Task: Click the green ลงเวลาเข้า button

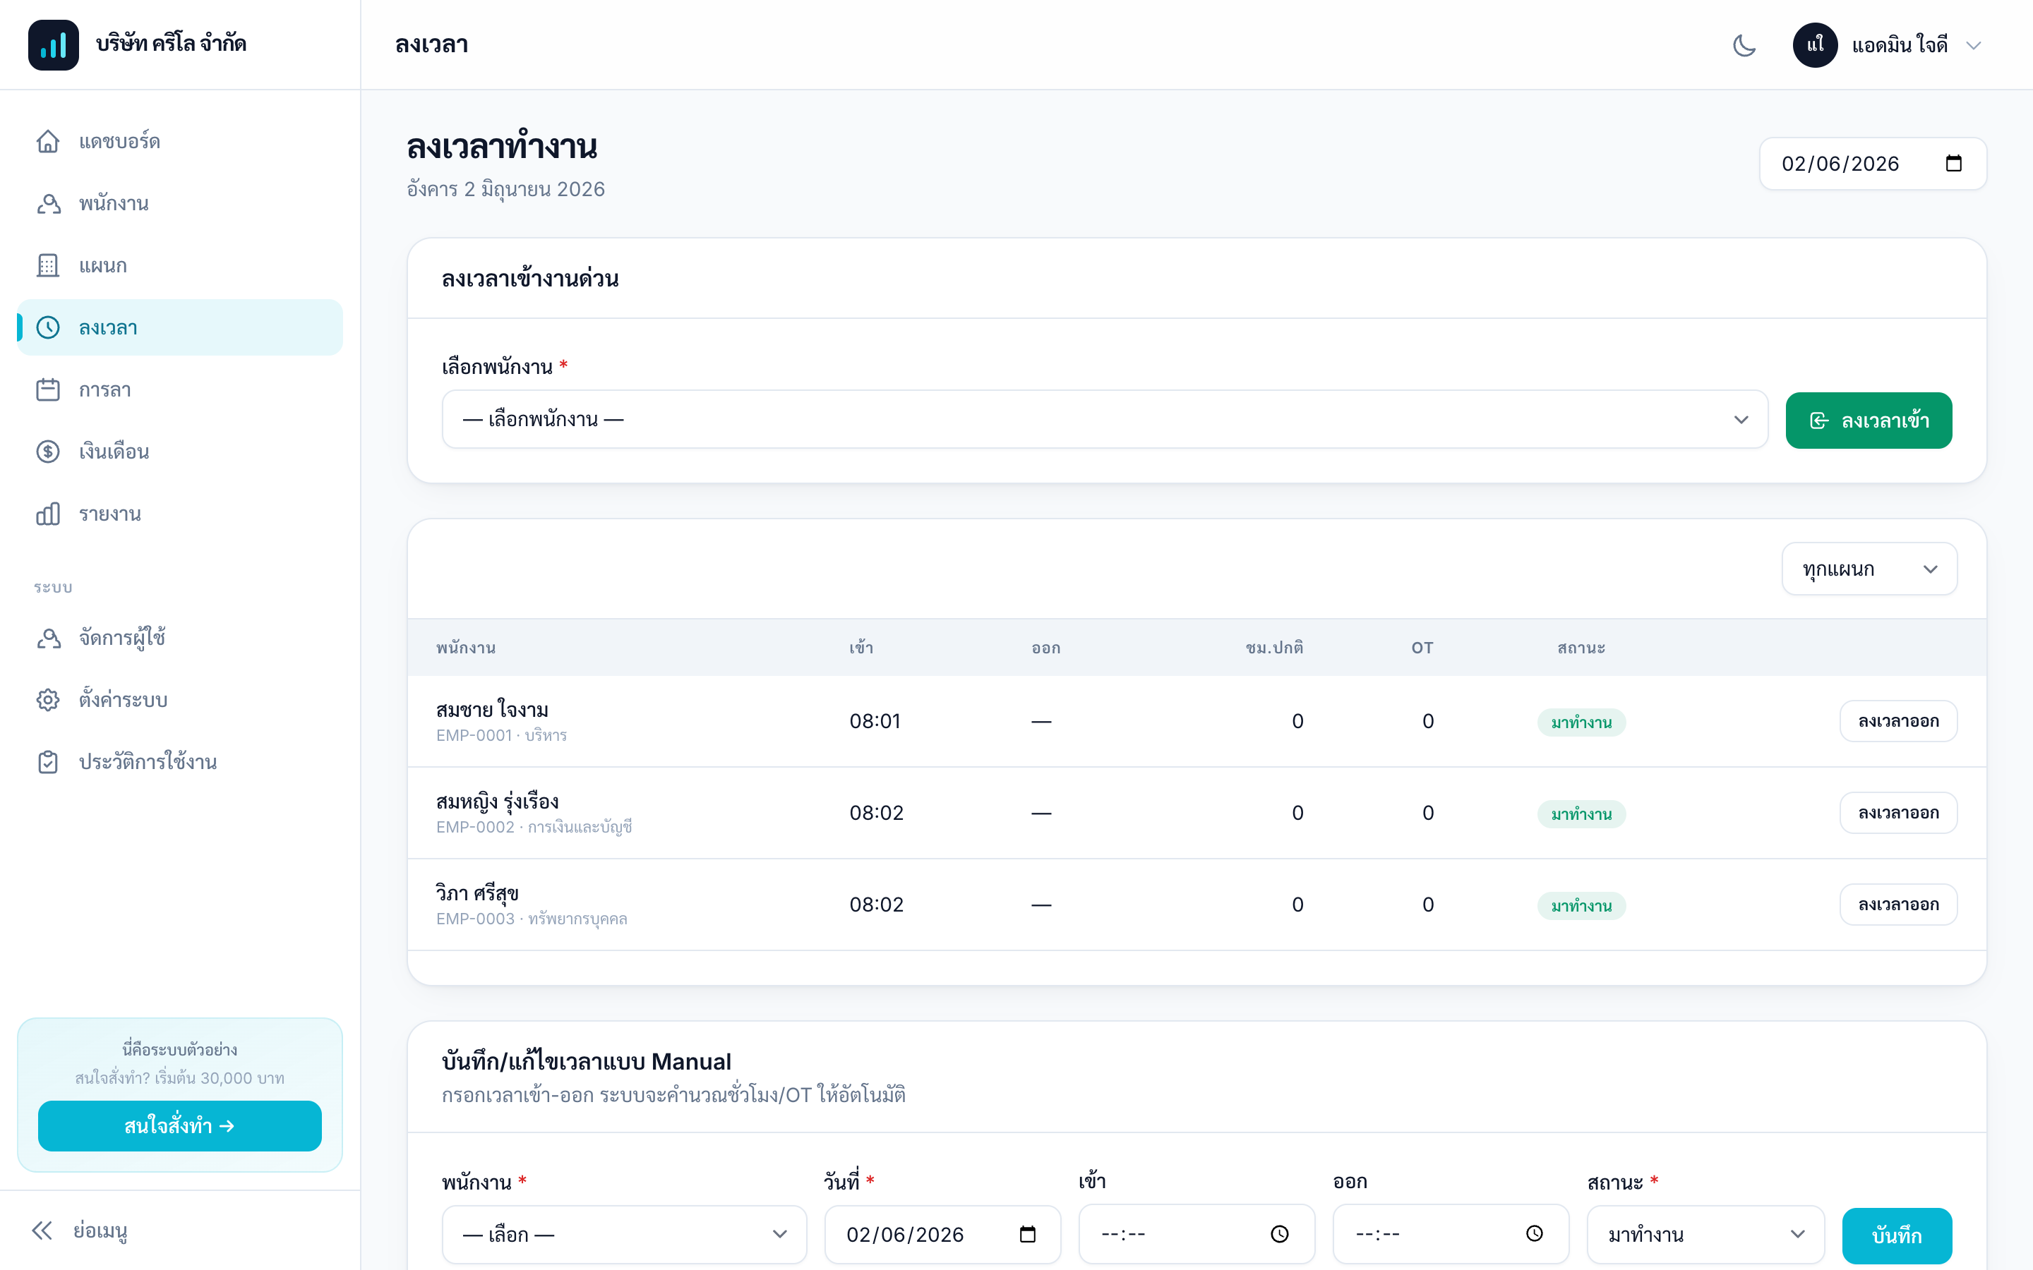Action: (x=1869, y=420)
